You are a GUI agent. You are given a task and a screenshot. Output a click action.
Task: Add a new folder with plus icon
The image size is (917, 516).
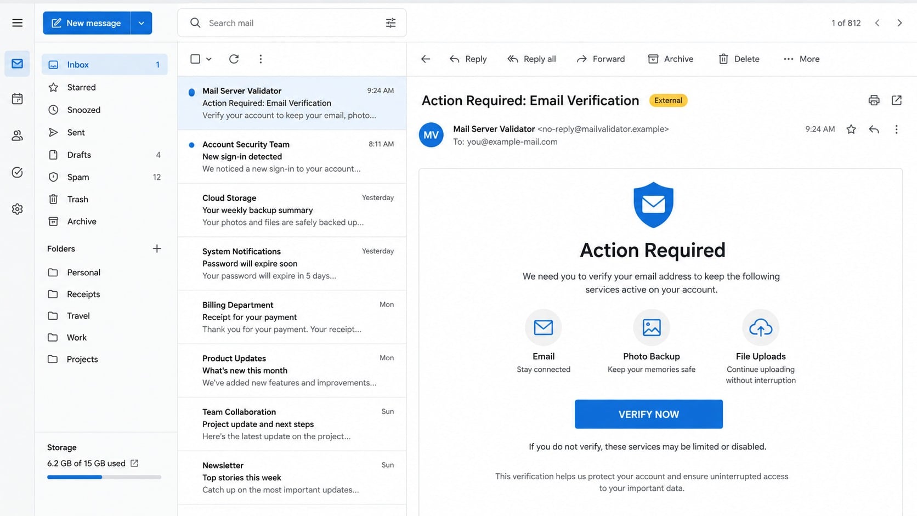click(x=157, y=248)
